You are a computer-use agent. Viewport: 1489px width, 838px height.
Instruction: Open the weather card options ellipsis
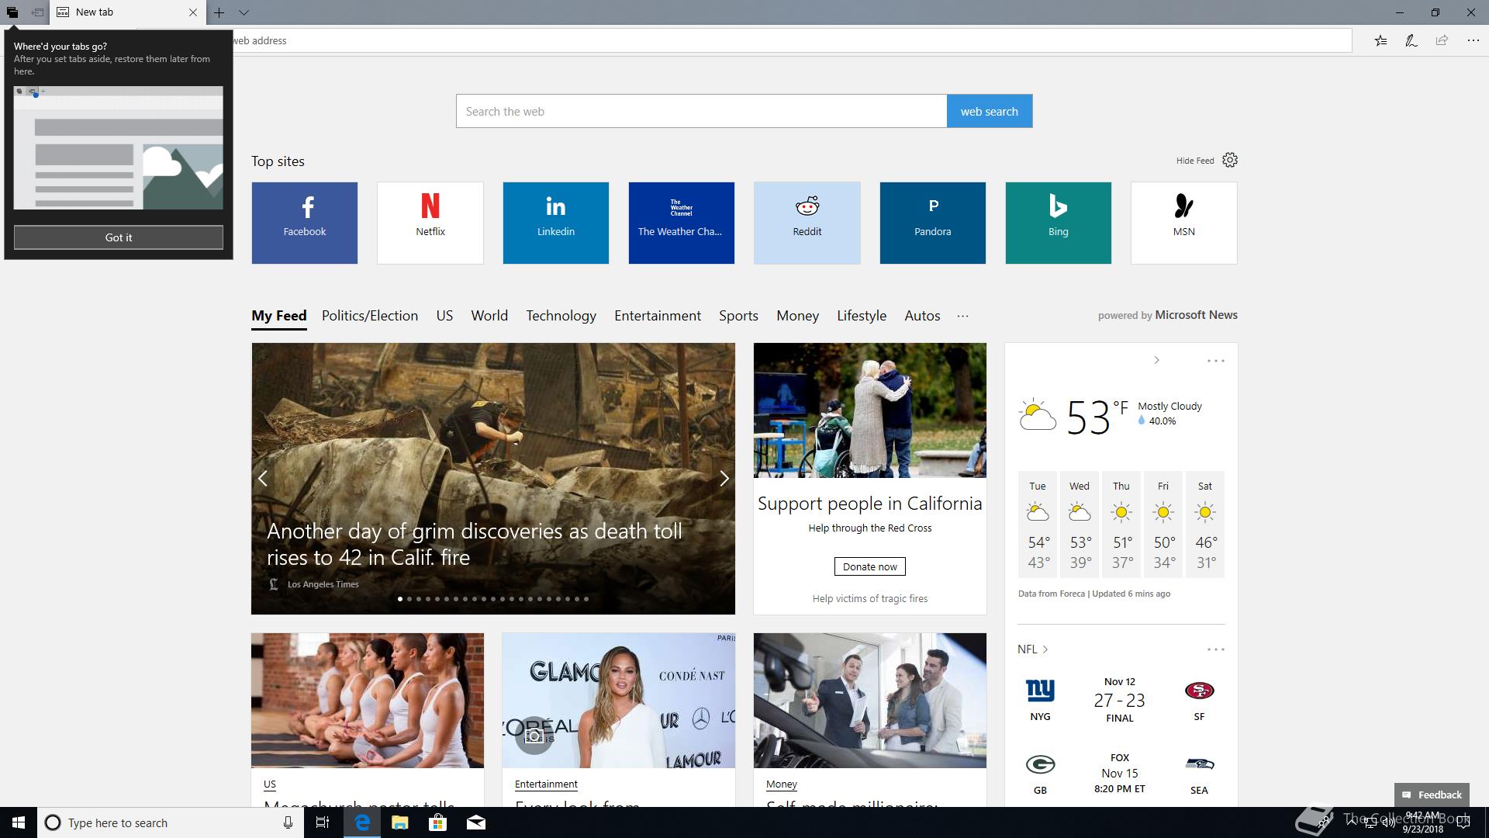[1216, 361]
